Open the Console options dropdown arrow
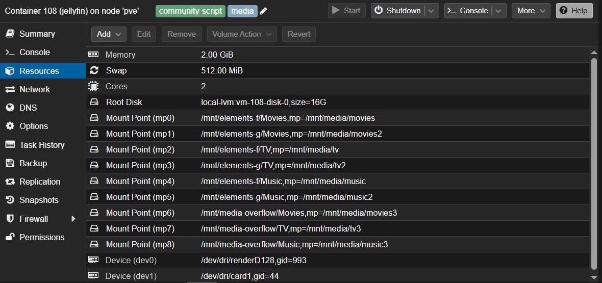The width and height of the screenshot is (602, 283). coord(499,11)
